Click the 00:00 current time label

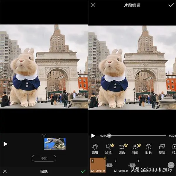(x=104, y=136)
